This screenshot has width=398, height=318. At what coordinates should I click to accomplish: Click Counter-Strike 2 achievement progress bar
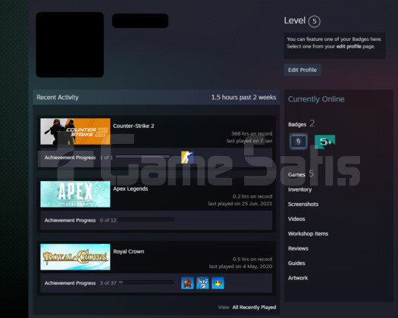pos(143,157)
